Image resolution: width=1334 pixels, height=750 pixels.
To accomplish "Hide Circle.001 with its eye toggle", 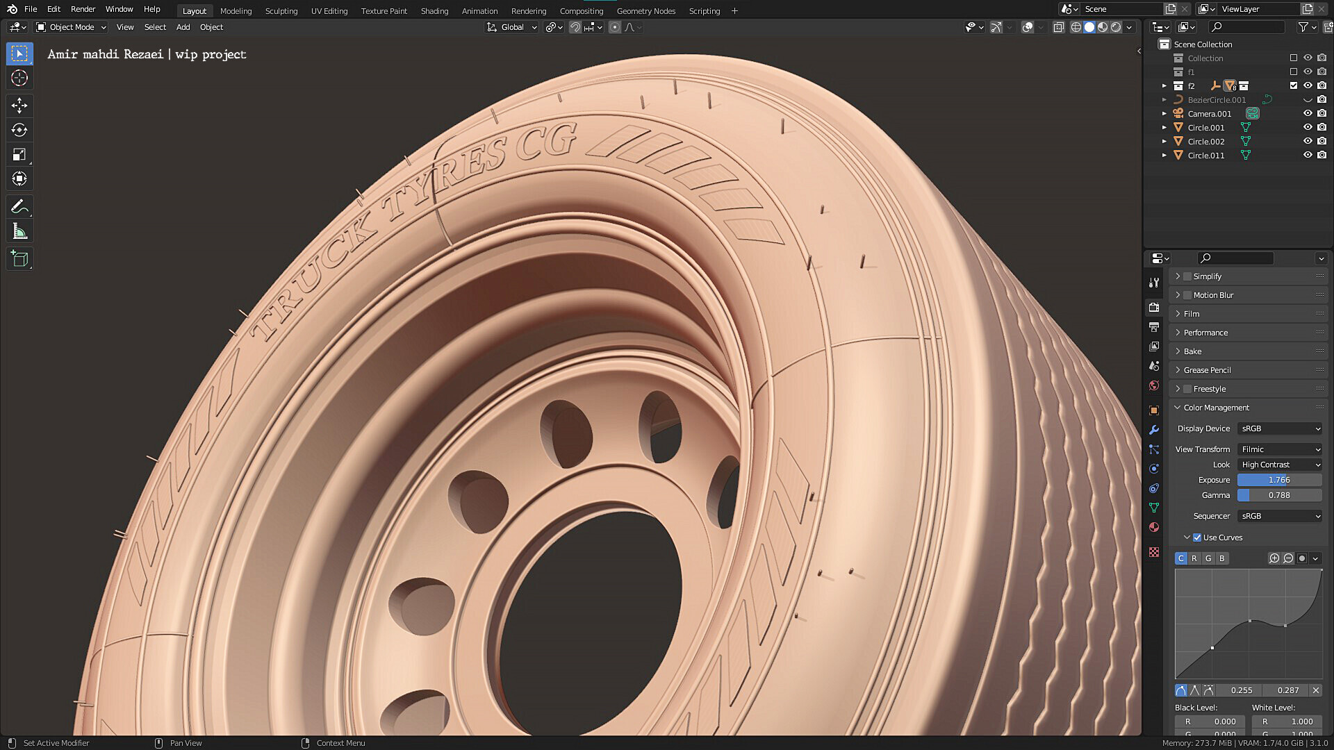I will 1308,127.
